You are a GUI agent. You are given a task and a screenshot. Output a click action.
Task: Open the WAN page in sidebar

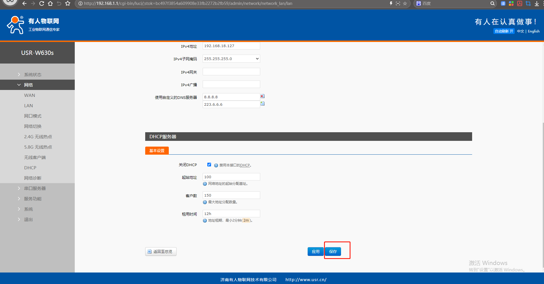[30, 95]
